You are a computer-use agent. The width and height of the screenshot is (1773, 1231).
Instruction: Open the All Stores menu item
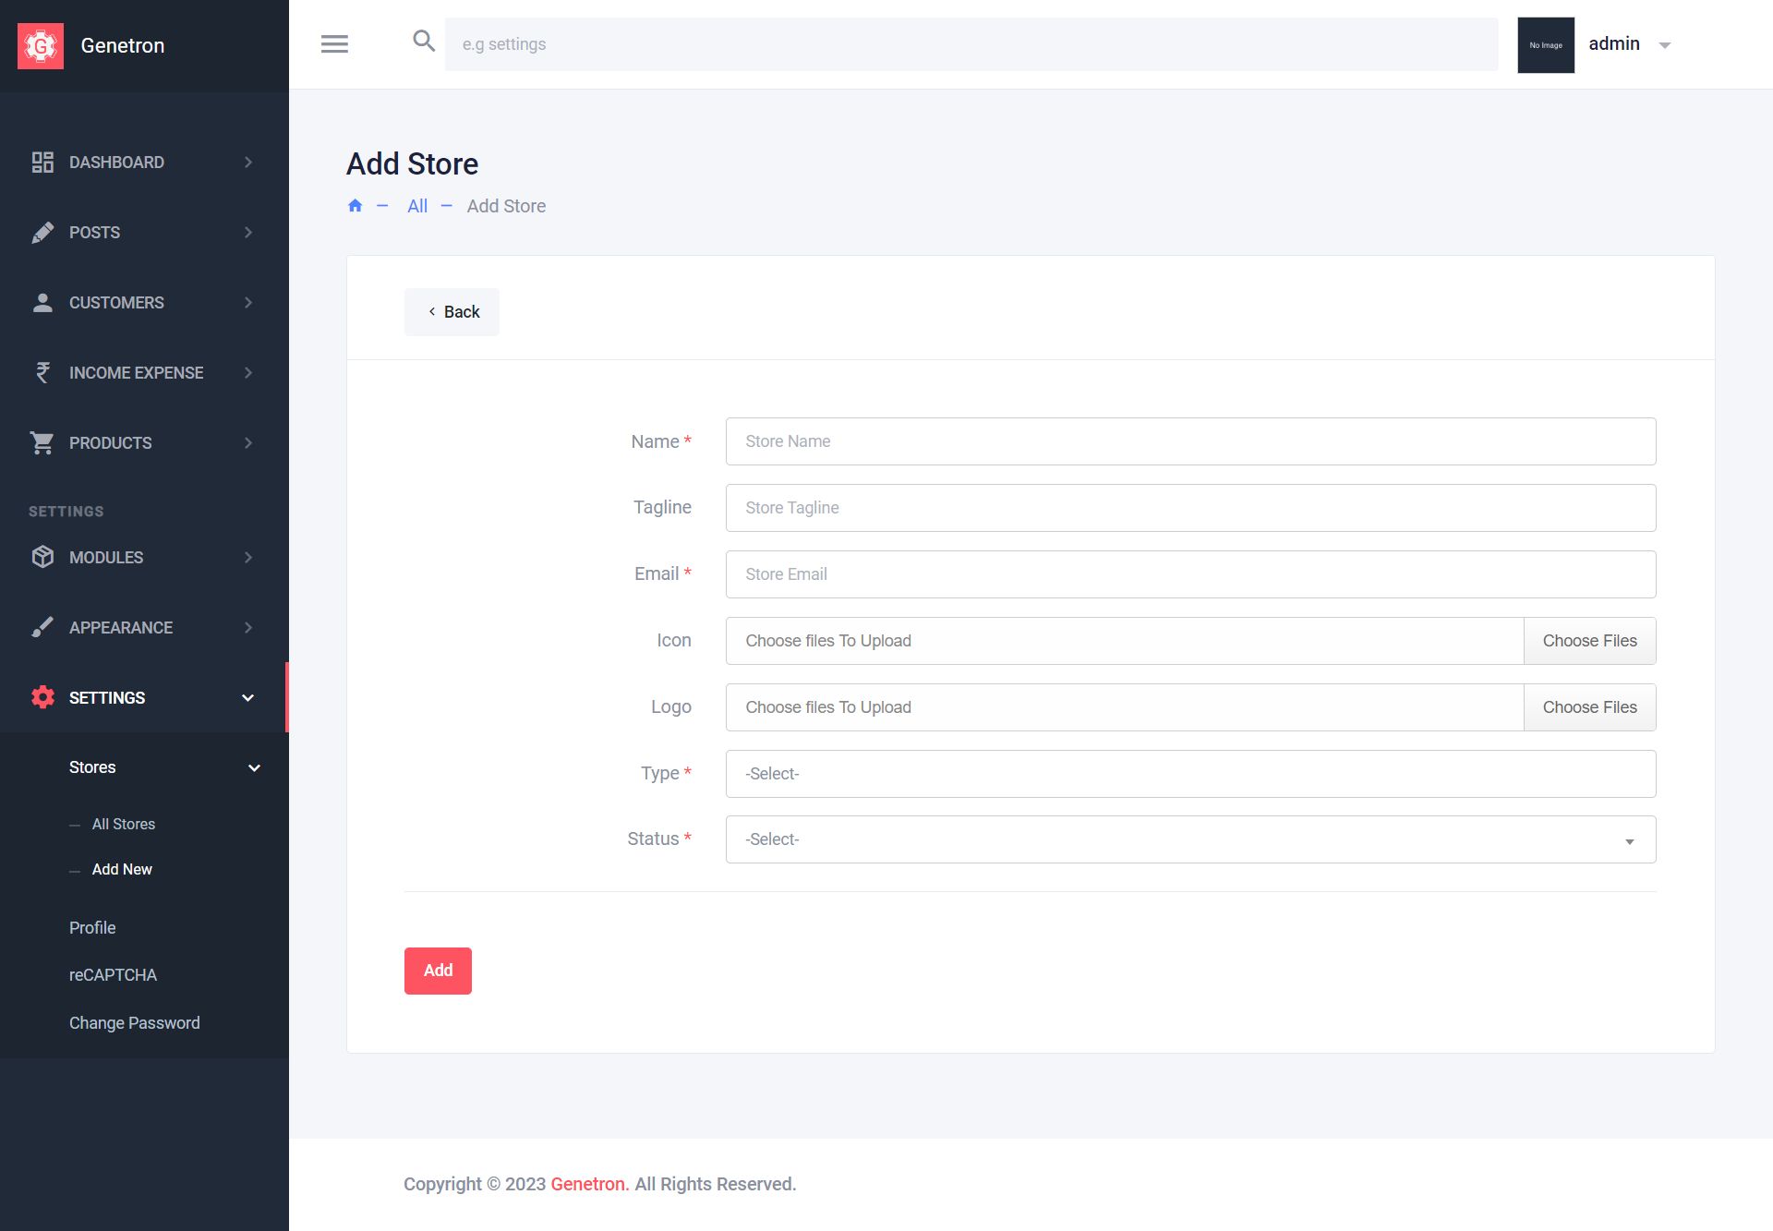point(124,824)
